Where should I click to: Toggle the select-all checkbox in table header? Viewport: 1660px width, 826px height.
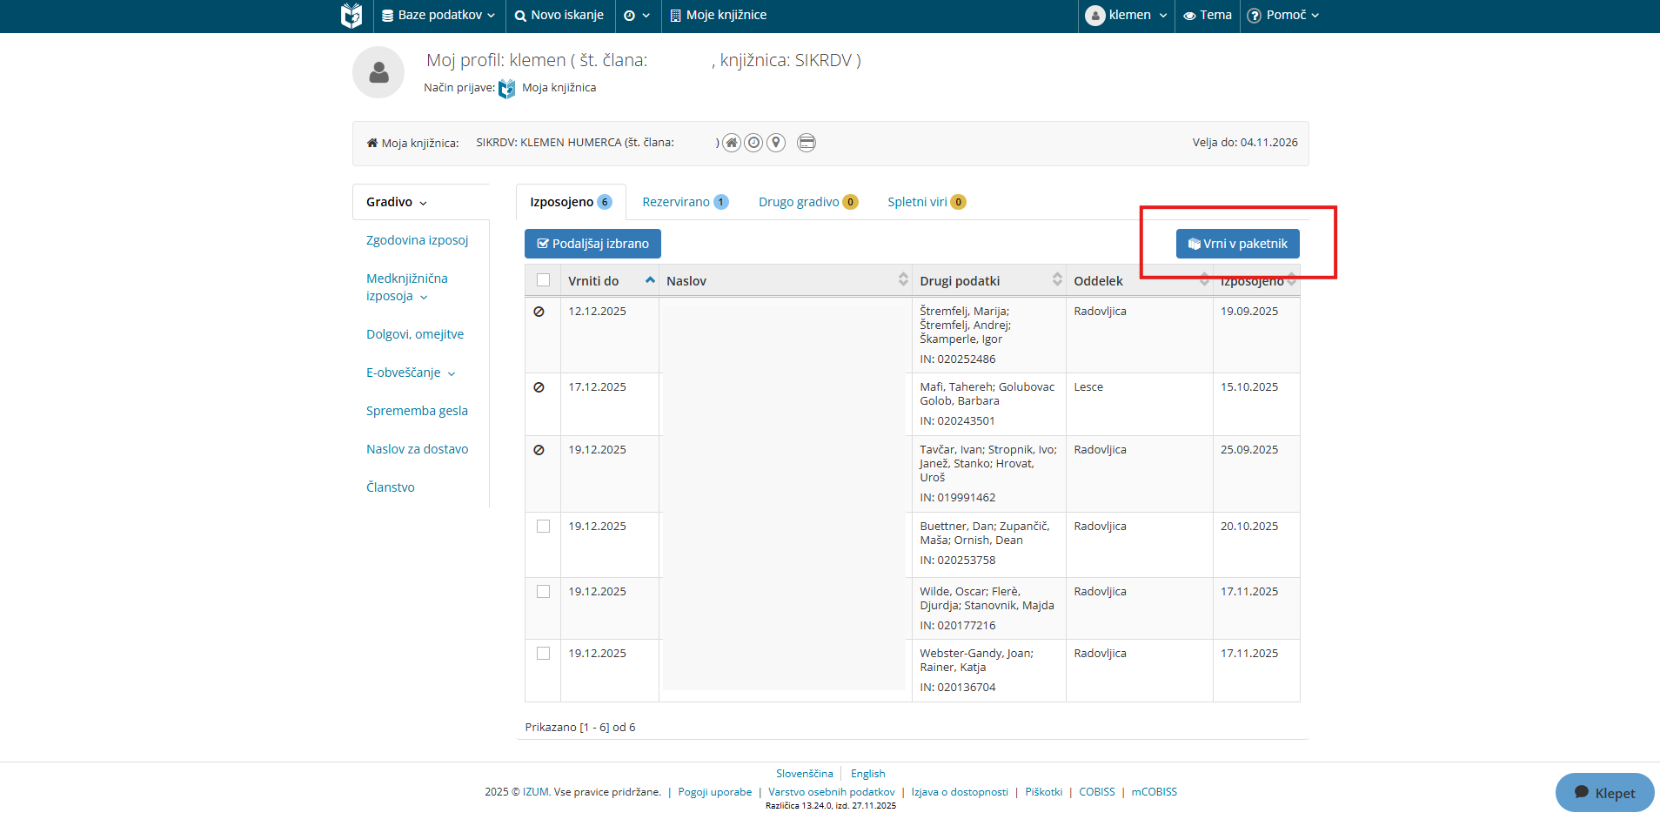click(544, 280)
